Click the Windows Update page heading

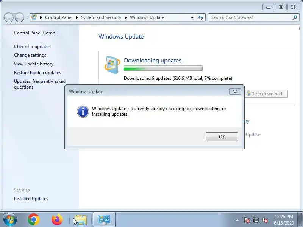tap(121, 37)
